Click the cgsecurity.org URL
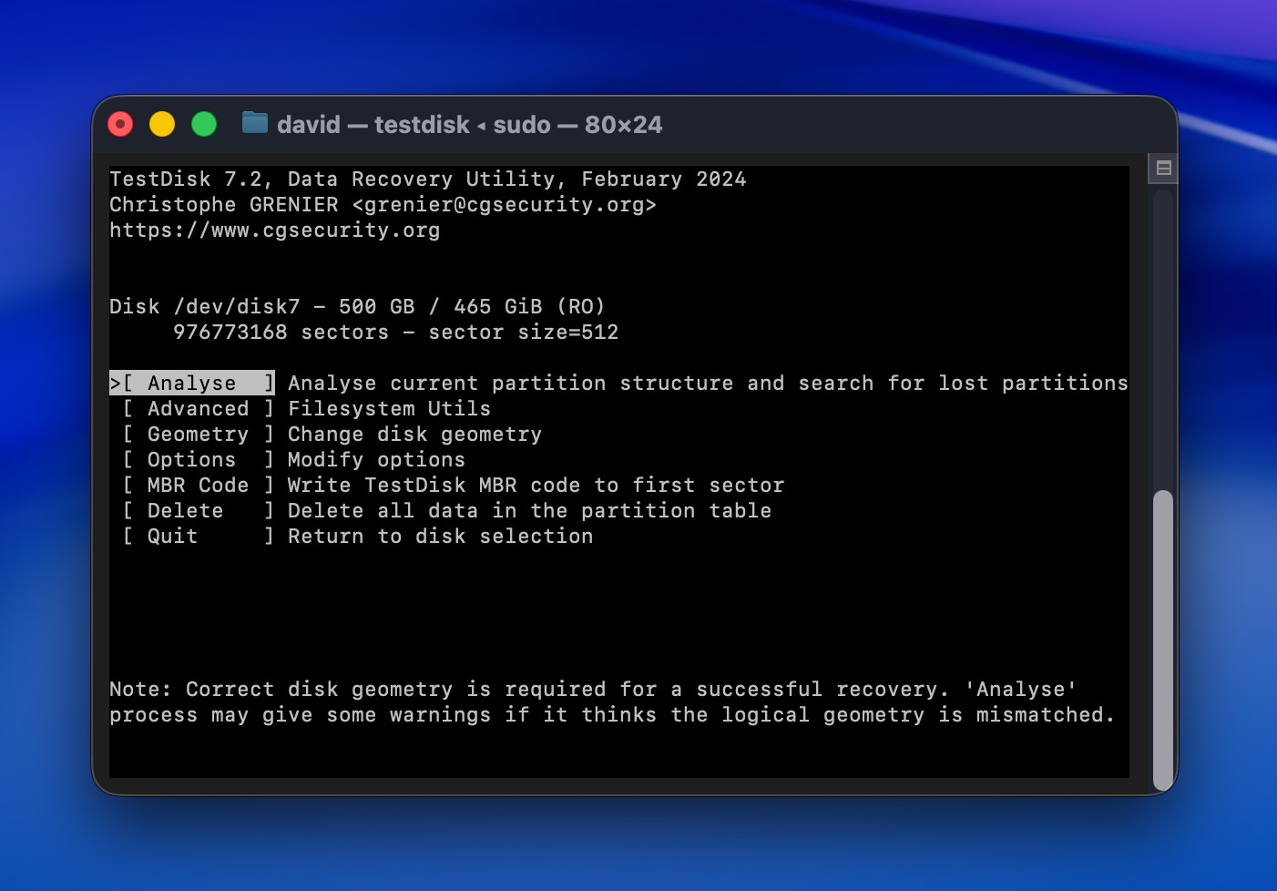 [x=274, y=230]
